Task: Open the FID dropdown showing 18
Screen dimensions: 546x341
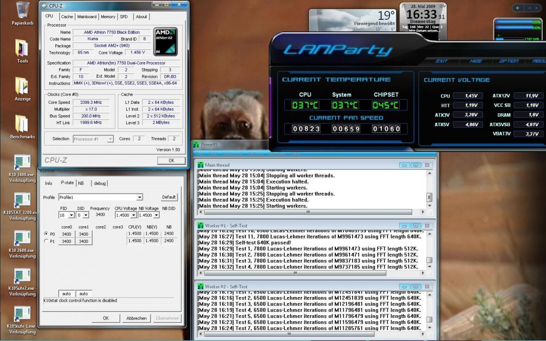Action: (x=71, y=215)
